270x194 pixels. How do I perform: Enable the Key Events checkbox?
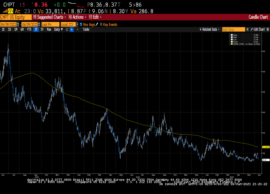101,25
